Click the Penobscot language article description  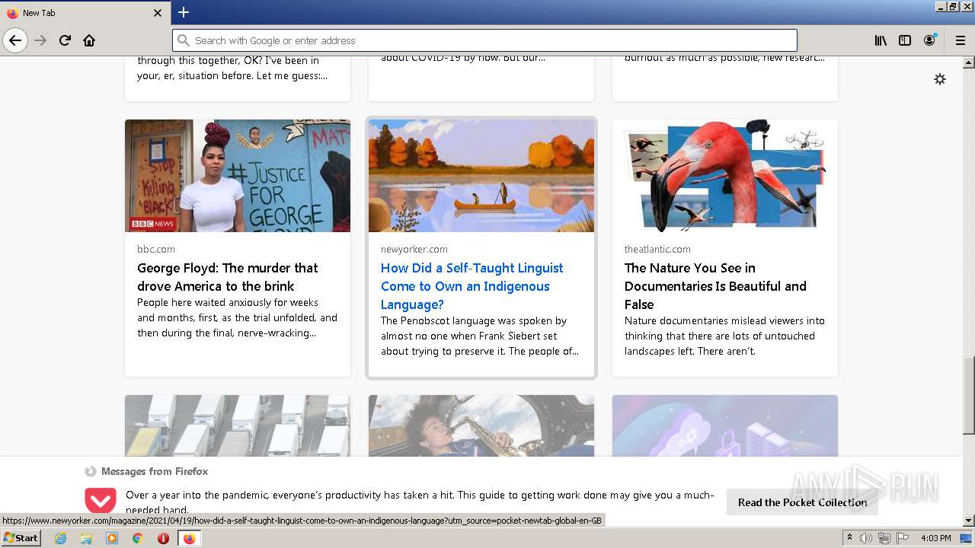point(480,336)
